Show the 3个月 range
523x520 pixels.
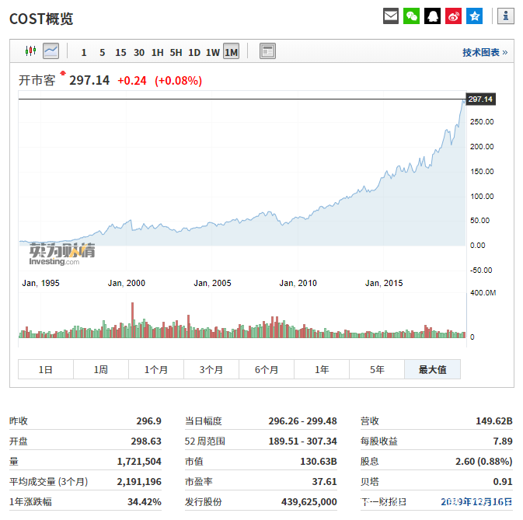point(211,369)
